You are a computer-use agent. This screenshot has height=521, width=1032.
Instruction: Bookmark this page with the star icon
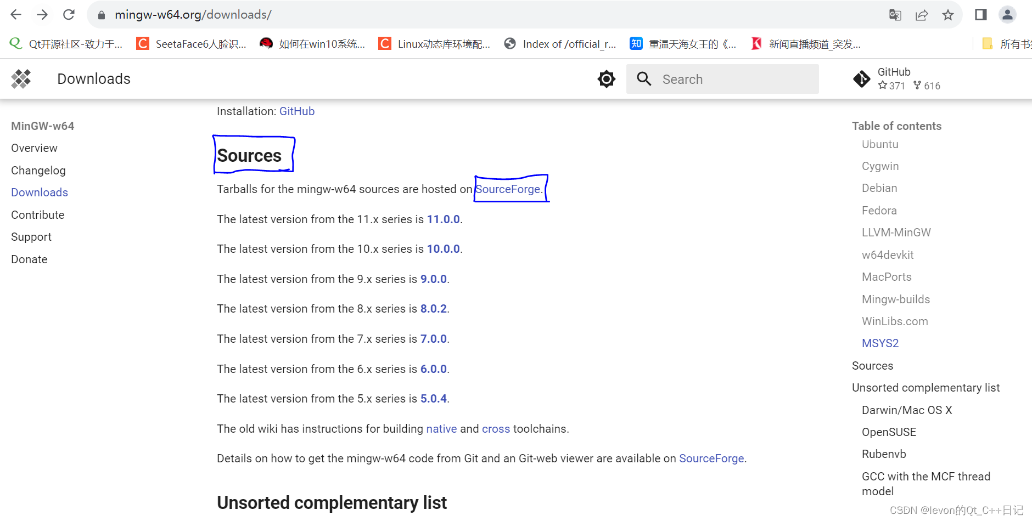click(x=948, y=15)
